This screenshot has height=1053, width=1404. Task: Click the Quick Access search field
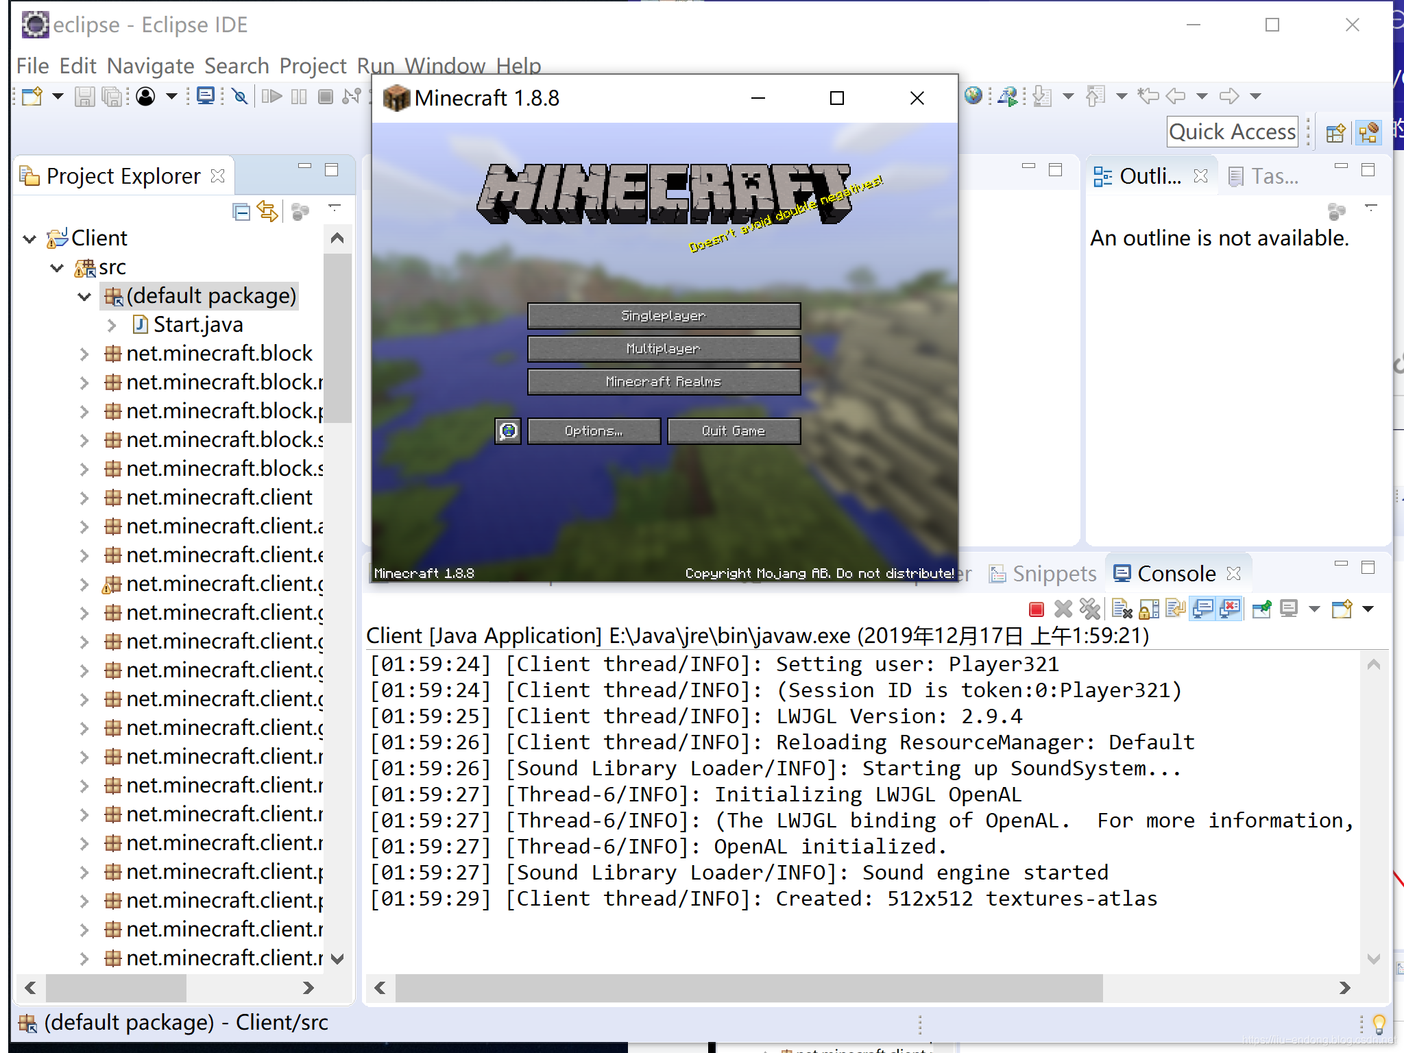(1232, 132)
